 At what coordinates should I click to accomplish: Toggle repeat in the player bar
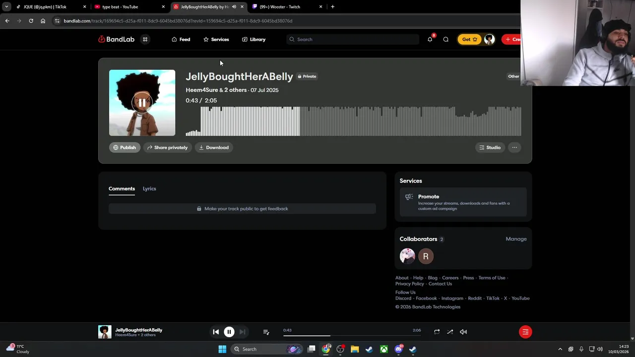pyautogui.click(x=437, y=332)
